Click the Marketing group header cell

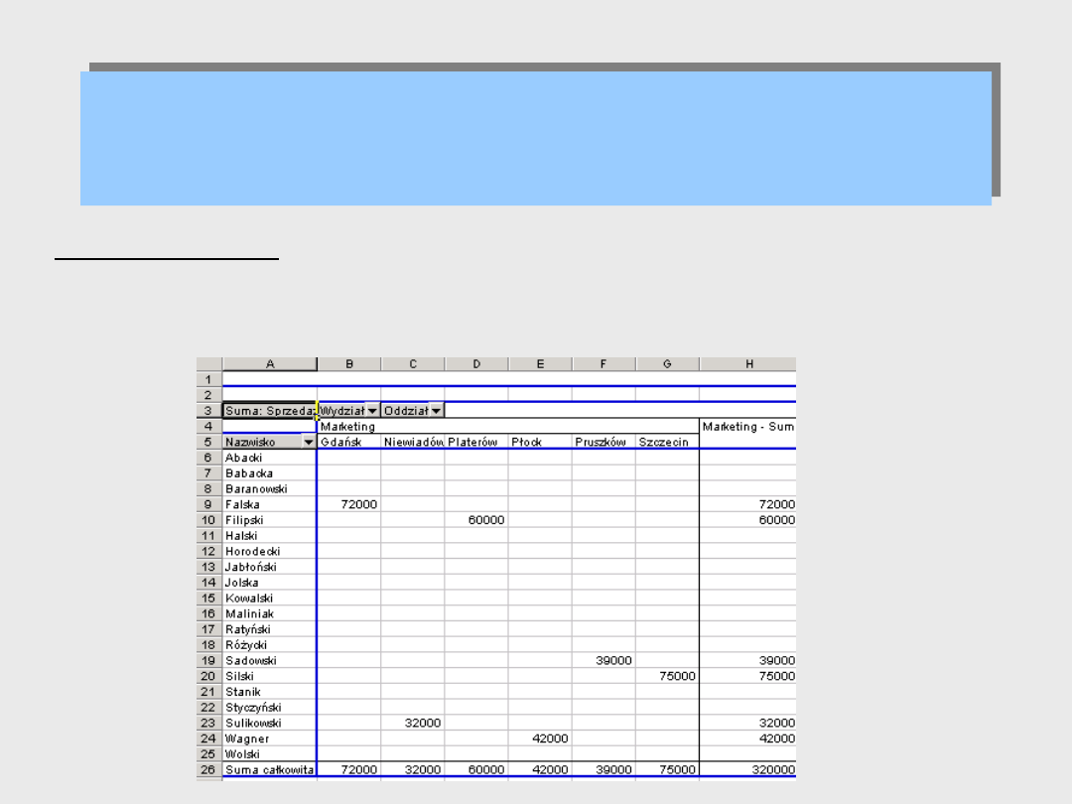(x=348, y=427)
